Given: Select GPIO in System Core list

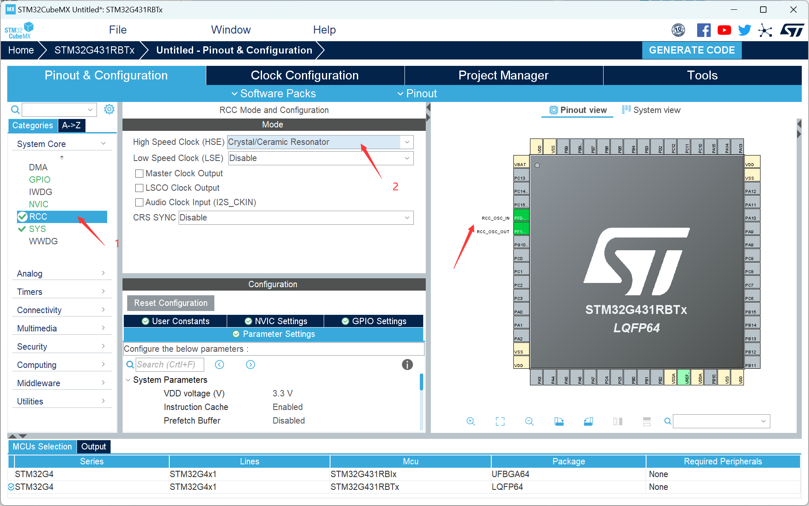Looking at the screenshot, I should pos(40,180).
